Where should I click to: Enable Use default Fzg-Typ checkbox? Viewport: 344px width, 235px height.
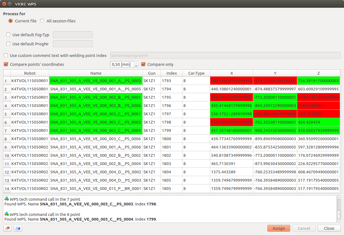coord(8,35)
